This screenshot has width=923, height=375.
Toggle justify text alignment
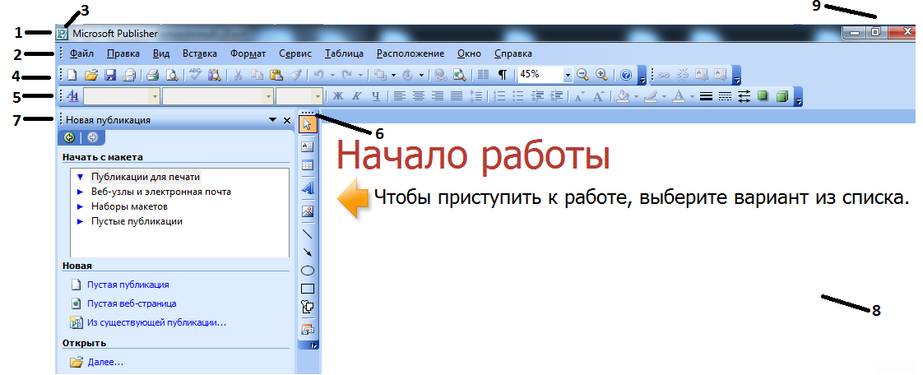[x=457, y=96]
